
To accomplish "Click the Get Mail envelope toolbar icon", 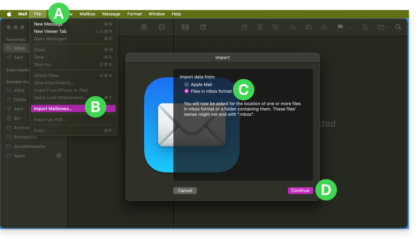I will coord(185,27).
